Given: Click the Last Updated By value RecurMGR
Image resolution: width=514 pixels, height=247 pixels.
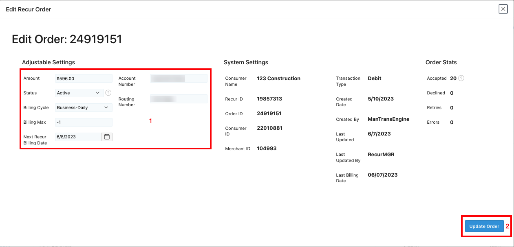Looking at the screenshot, I should click(x=381, y=154).
